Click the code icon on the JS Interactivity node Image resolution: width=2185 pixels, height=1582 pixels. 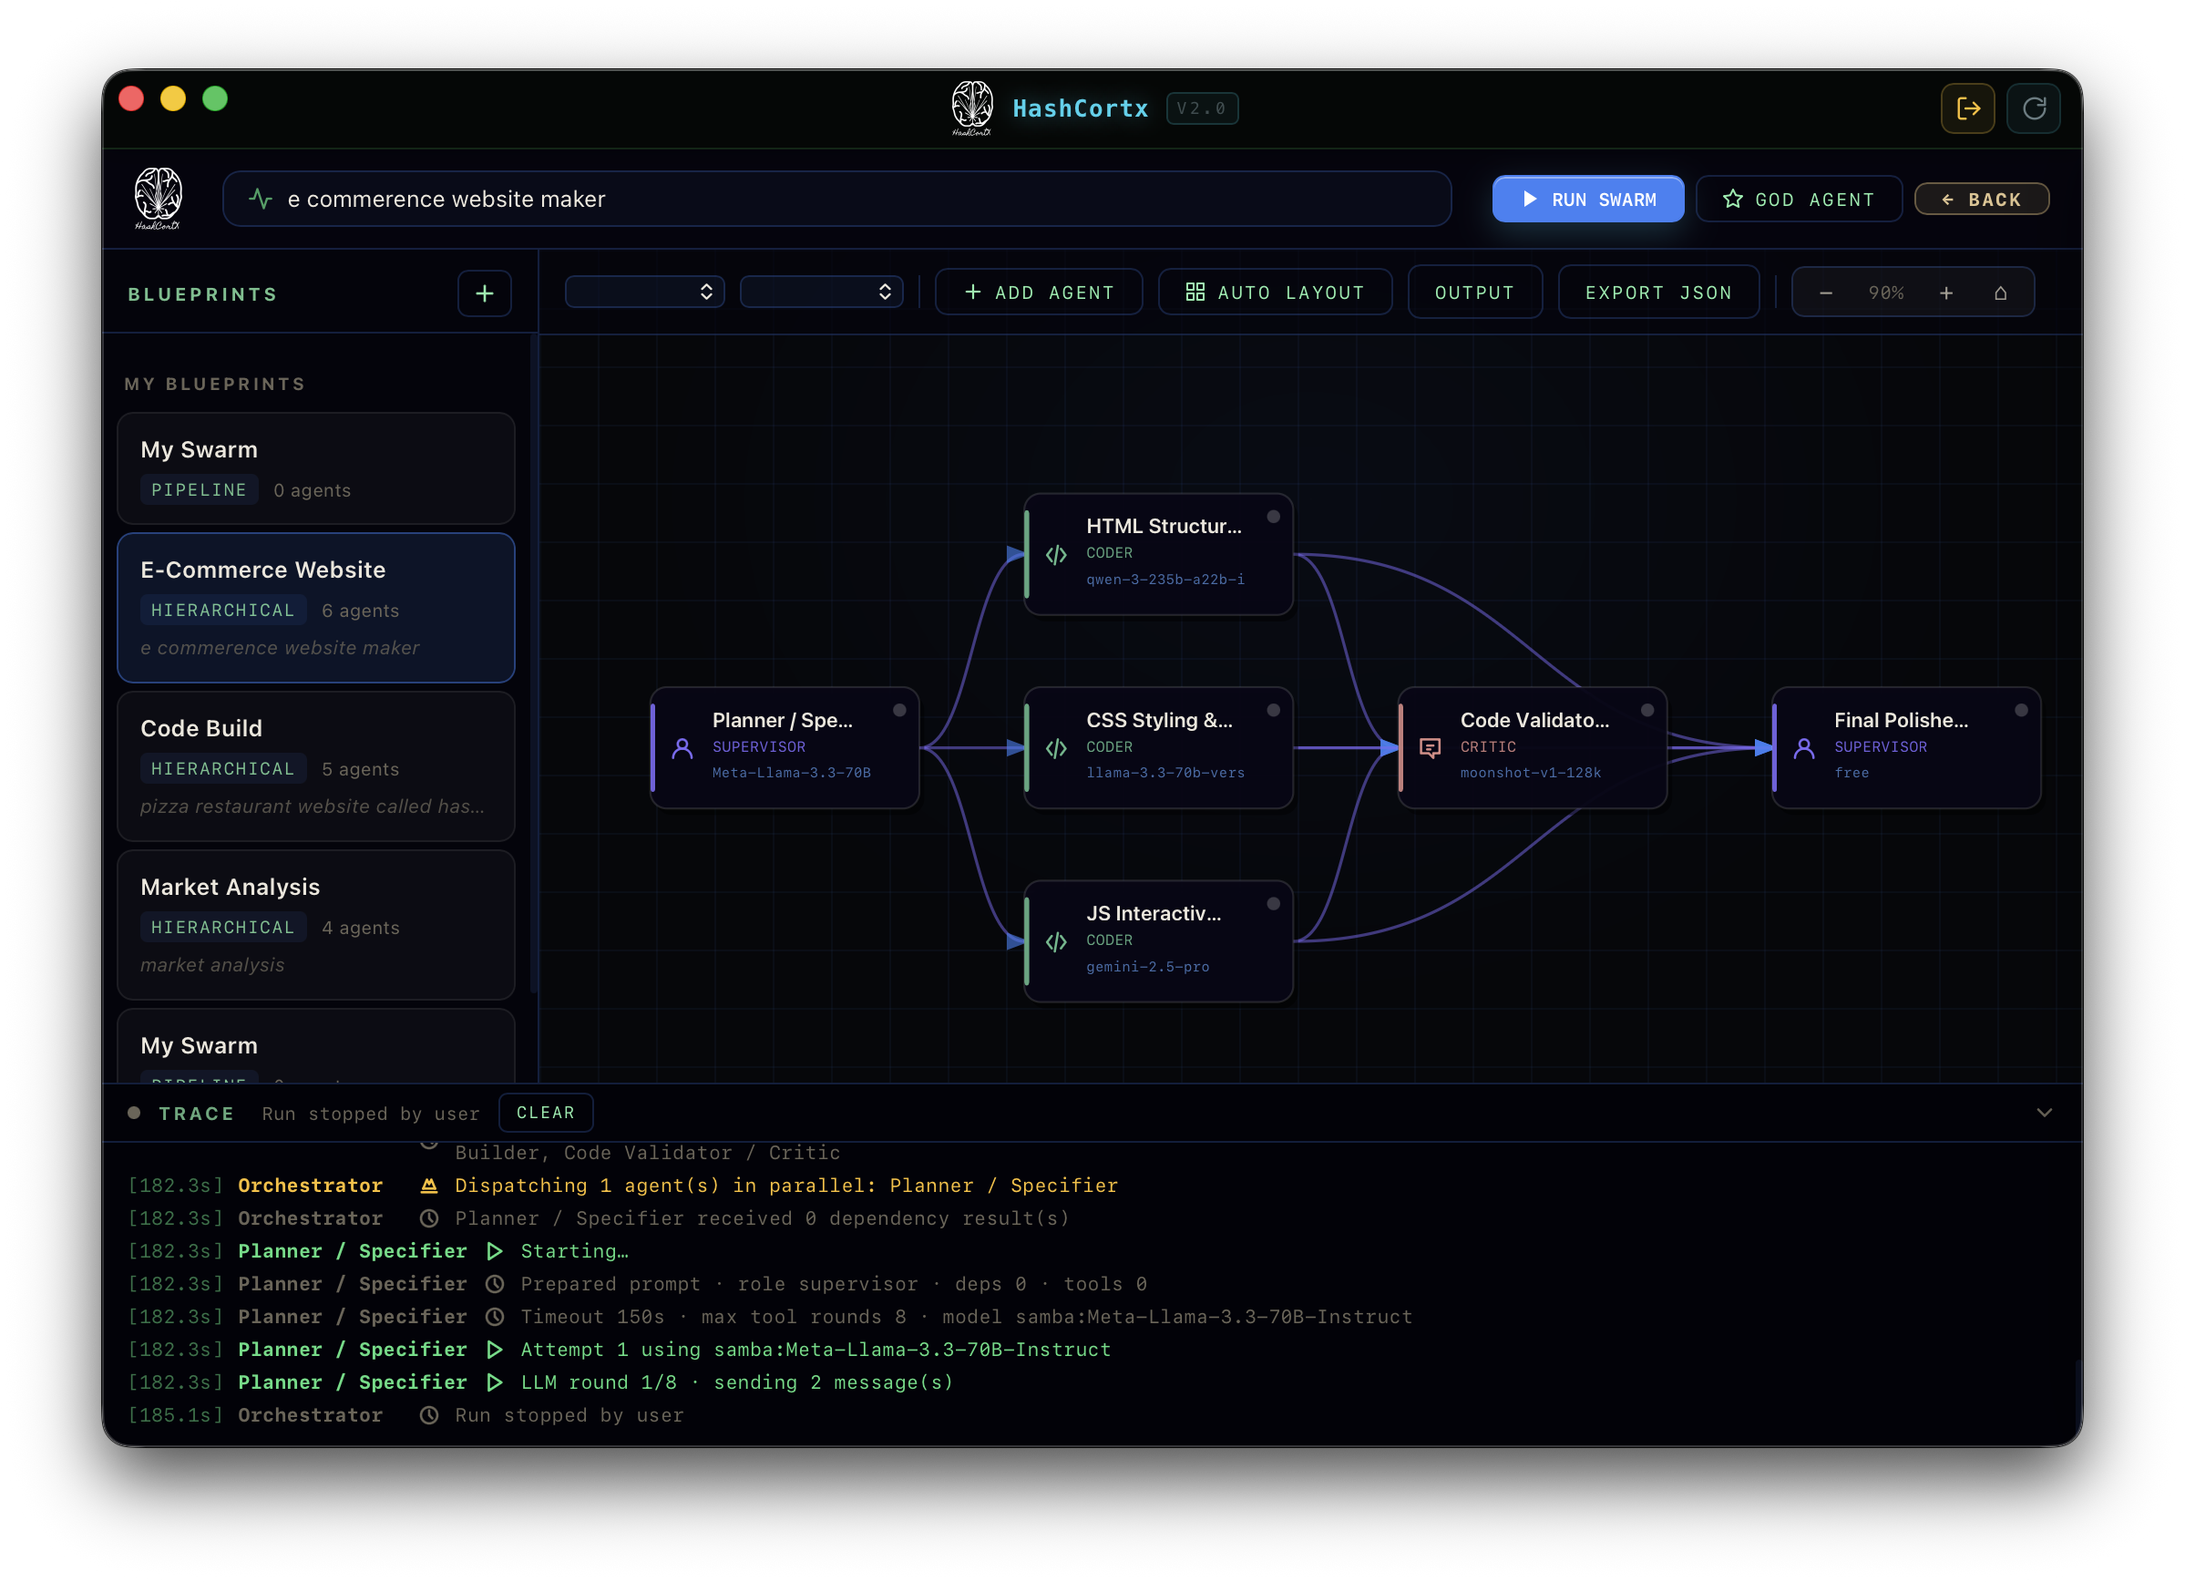[x=1056, y=942]
